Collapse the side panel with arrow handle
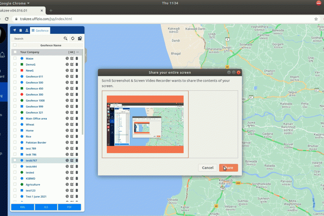The image size is (324, 216). [86, 55]
